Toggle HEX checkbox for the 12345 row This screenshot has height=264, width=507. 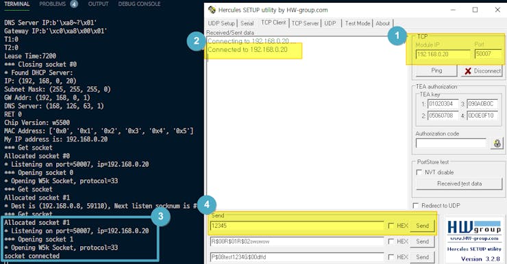tap(391, 226)
